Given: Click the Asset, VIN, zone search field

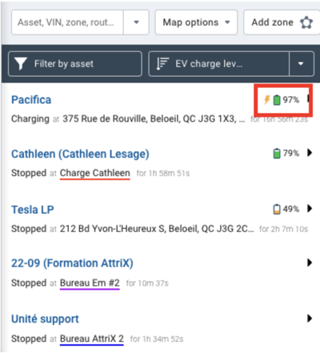Looking at the screenshot, I should [67, 22].
